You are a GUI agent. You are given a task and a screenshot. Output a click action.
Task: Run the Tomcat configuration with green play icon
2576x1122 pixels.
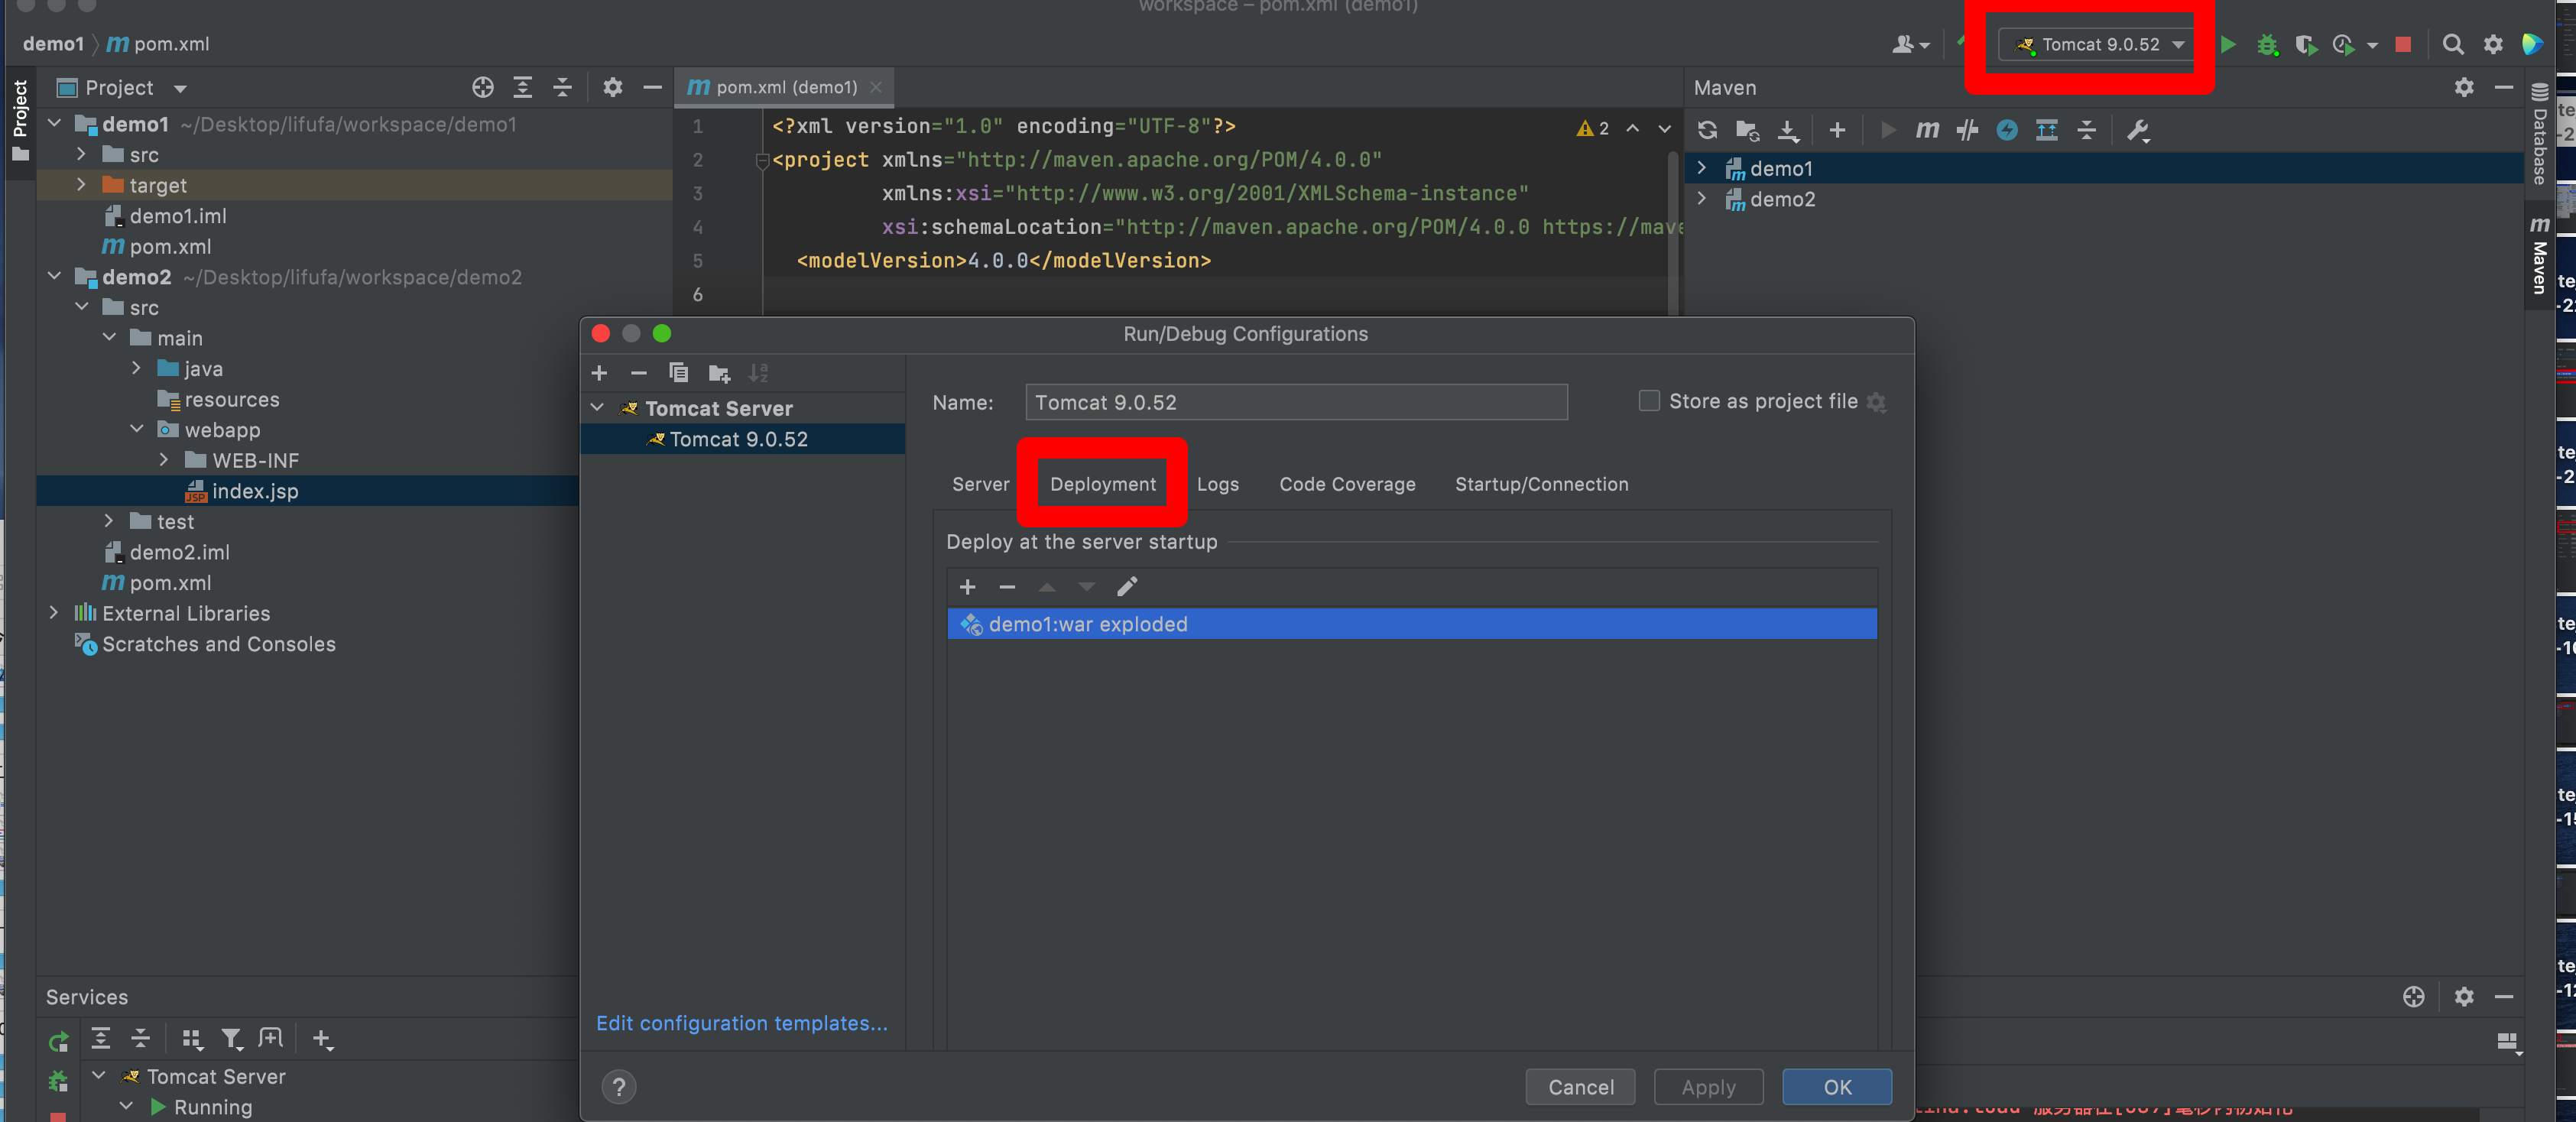coord(2228,44)
